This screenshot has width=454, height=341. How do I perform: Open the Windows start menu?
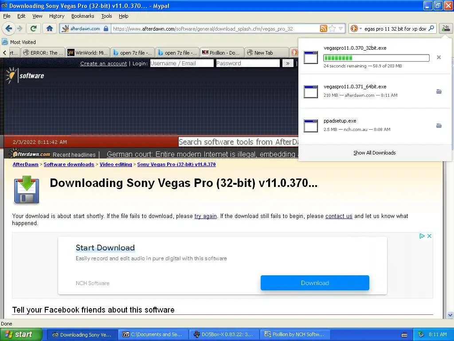pos(21,334)
